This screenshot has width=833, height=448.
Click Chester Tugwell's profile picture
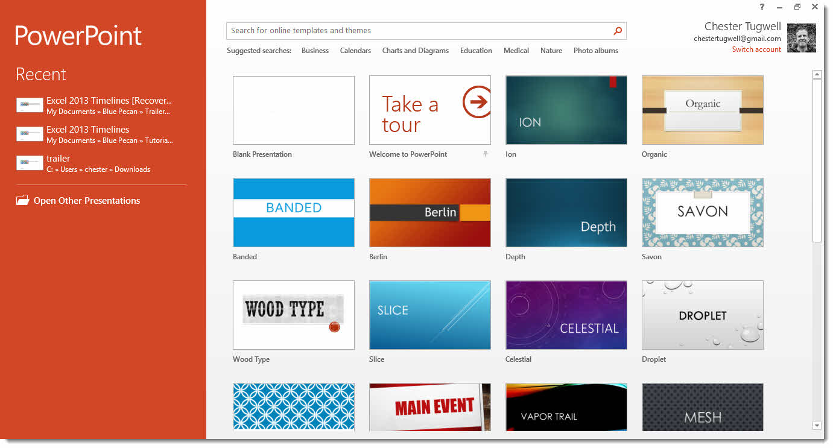click(802, 38)
